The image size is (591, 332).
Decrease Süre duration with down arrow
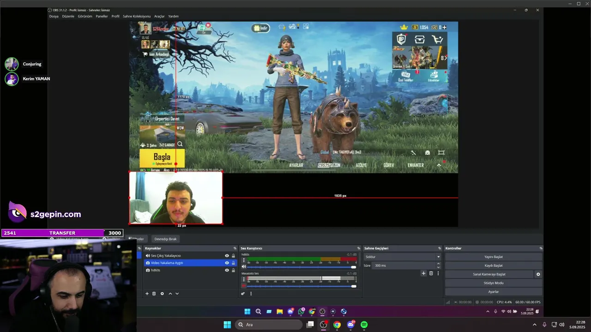click(438, 267)
